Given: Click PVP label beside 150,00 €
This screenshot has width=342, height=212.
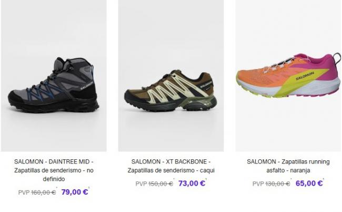Looking at the screenshot, I should pyautogui.click(x=141, y=184).
